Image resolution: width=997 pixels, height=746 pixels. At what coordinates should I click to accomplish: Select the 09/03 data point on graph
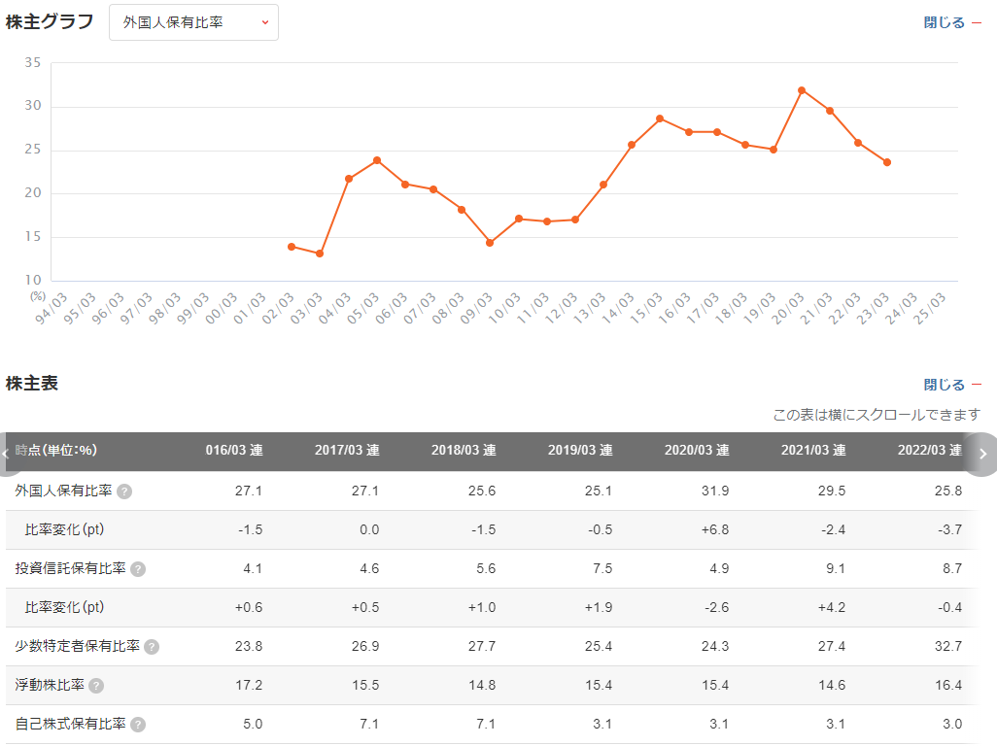click(x=490, y=243)
